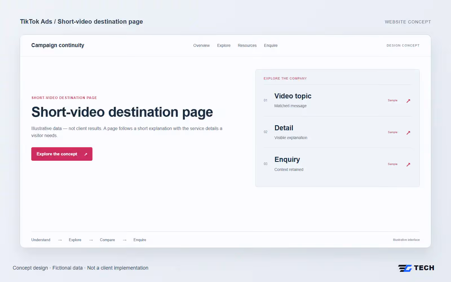The height and width of the screenshot is (282, 451).
Task: Click the 'Visible explanation' subtitle
Action: point(291,138)
